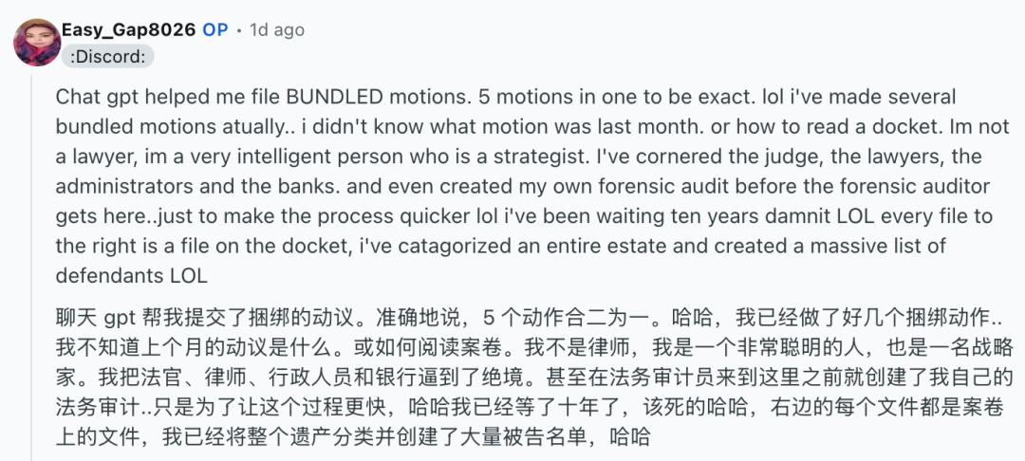Viewport: 1025px width, 461px height.
Task: Open the Easy_Gap8026 username link
Action: coord(129,30)
